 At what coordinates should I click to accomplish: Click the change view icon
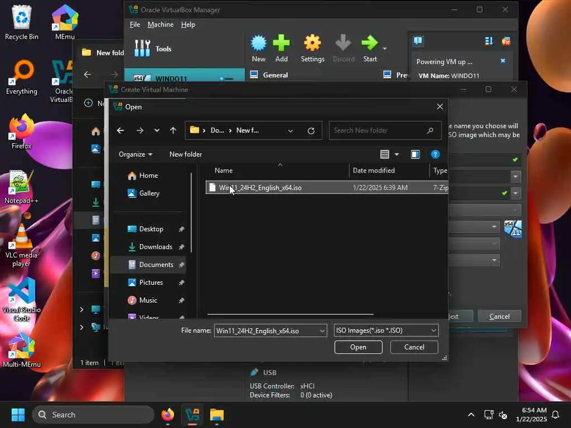coord(385,154)
